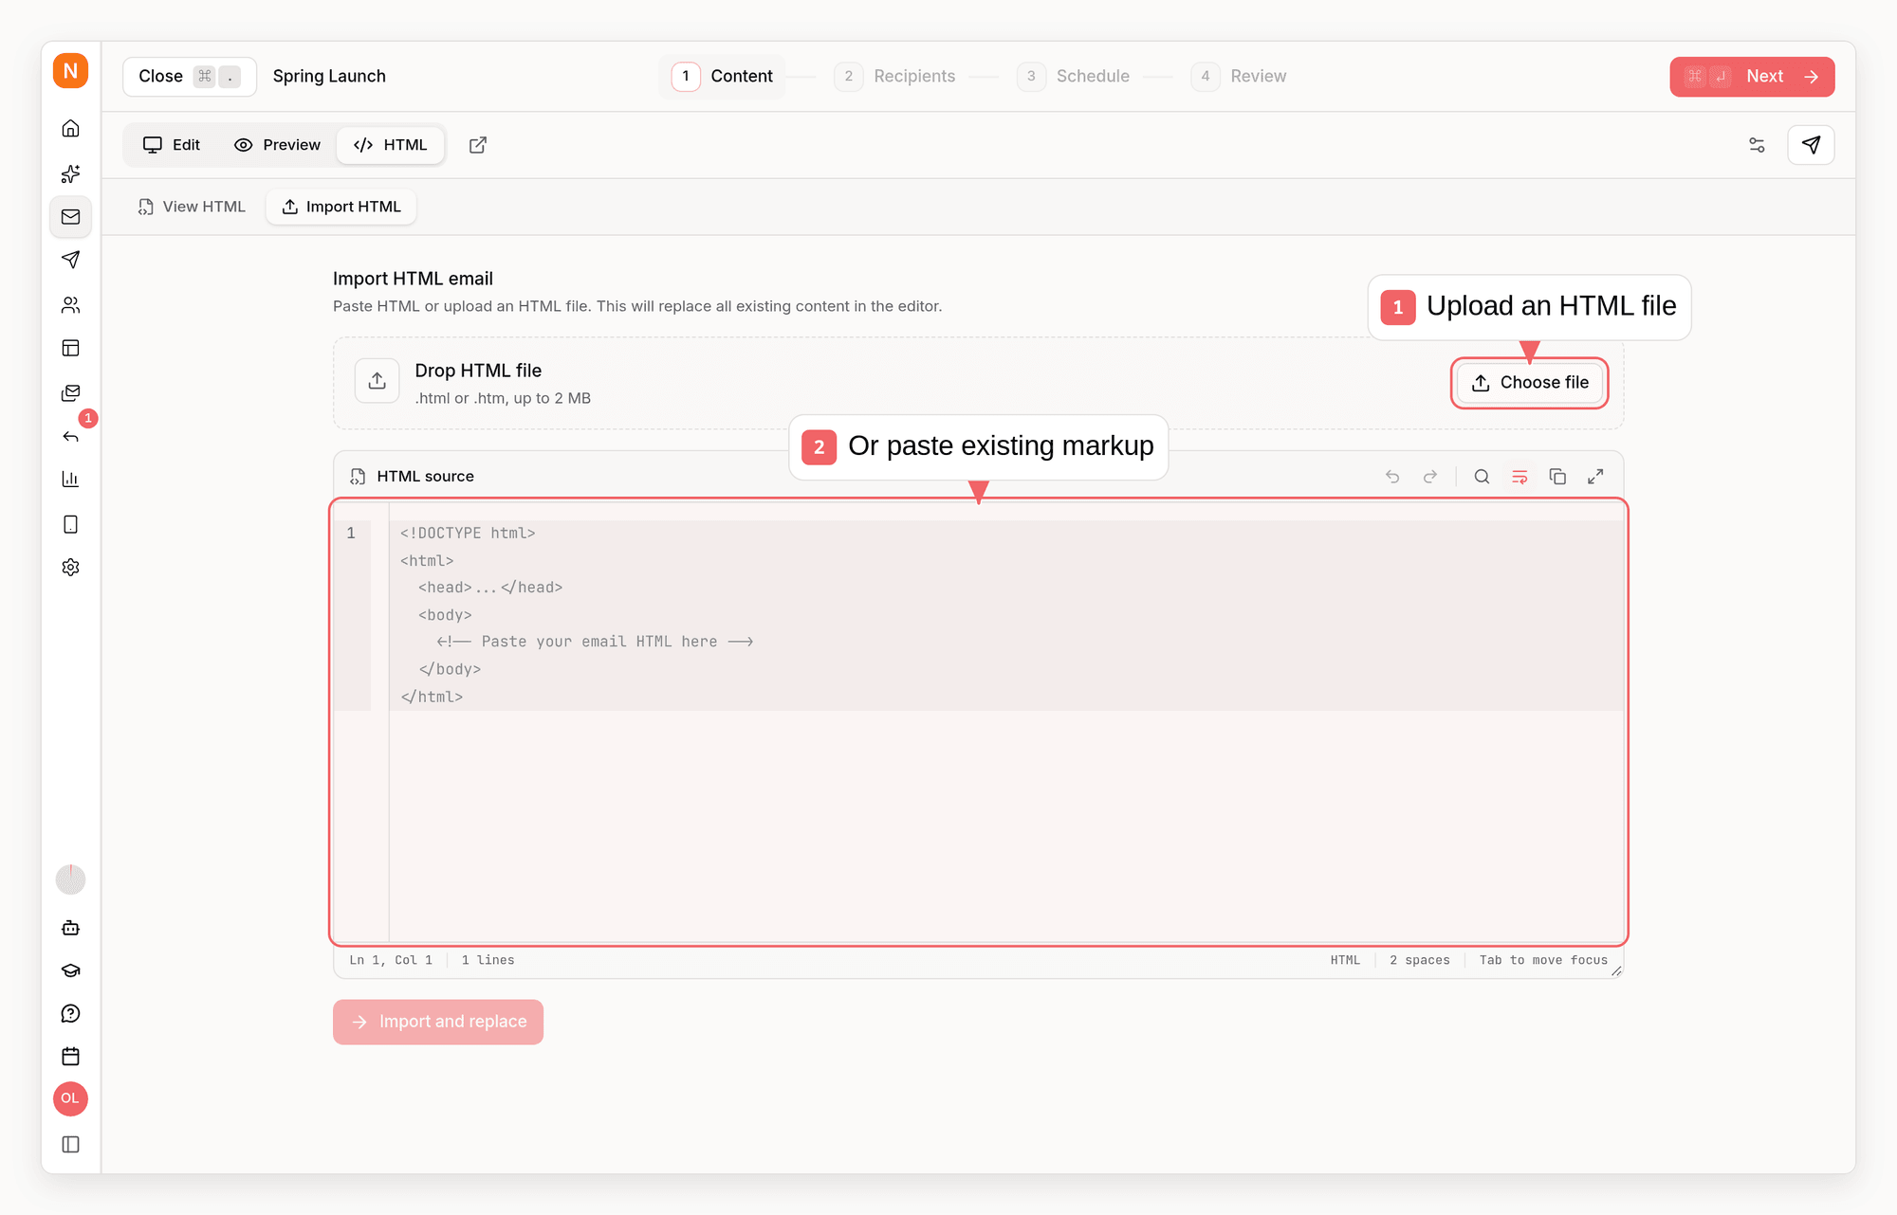
Task: Click the Spring Launch campaign title
Action: (329, 77)
